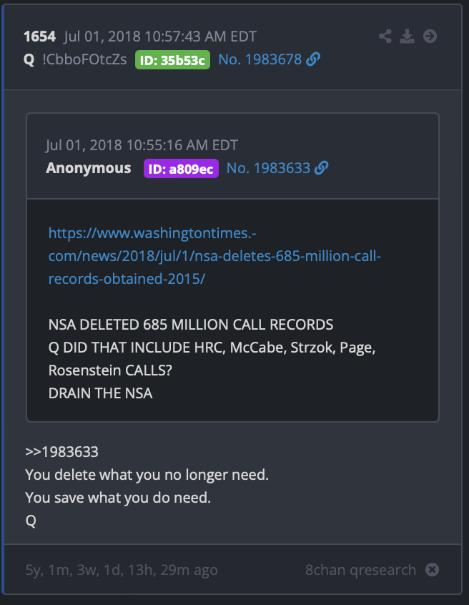The height and width of the screenshot is (605, 469).
Task: Click the relative timestamp in the footer
Action: tap(122, 570)
